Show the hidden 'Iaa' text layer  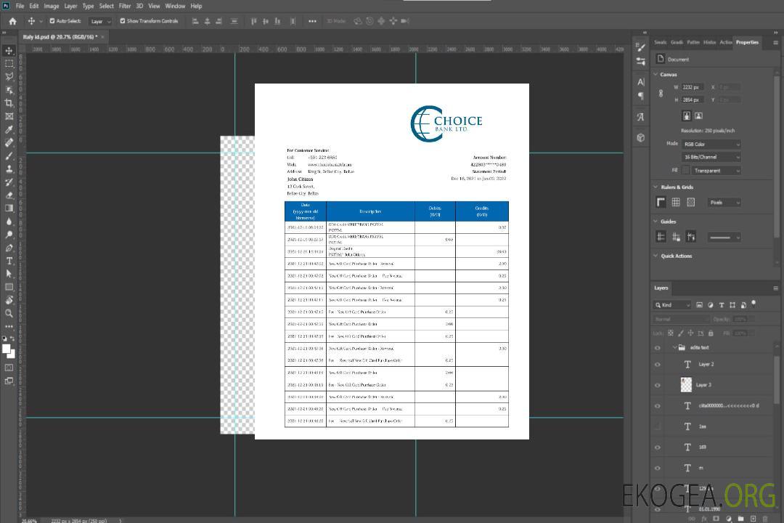tap(658, 426)
